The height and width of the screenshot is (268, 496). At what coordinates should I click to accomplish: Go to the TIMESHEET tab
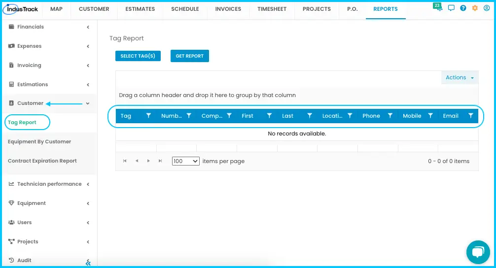pos(272,9)
